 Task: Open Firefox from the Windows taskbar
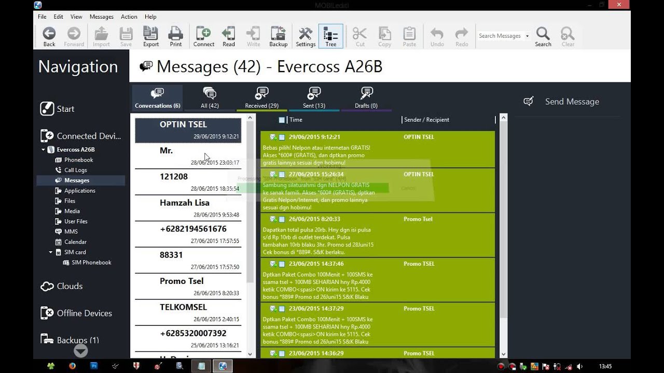click(72, 366)
